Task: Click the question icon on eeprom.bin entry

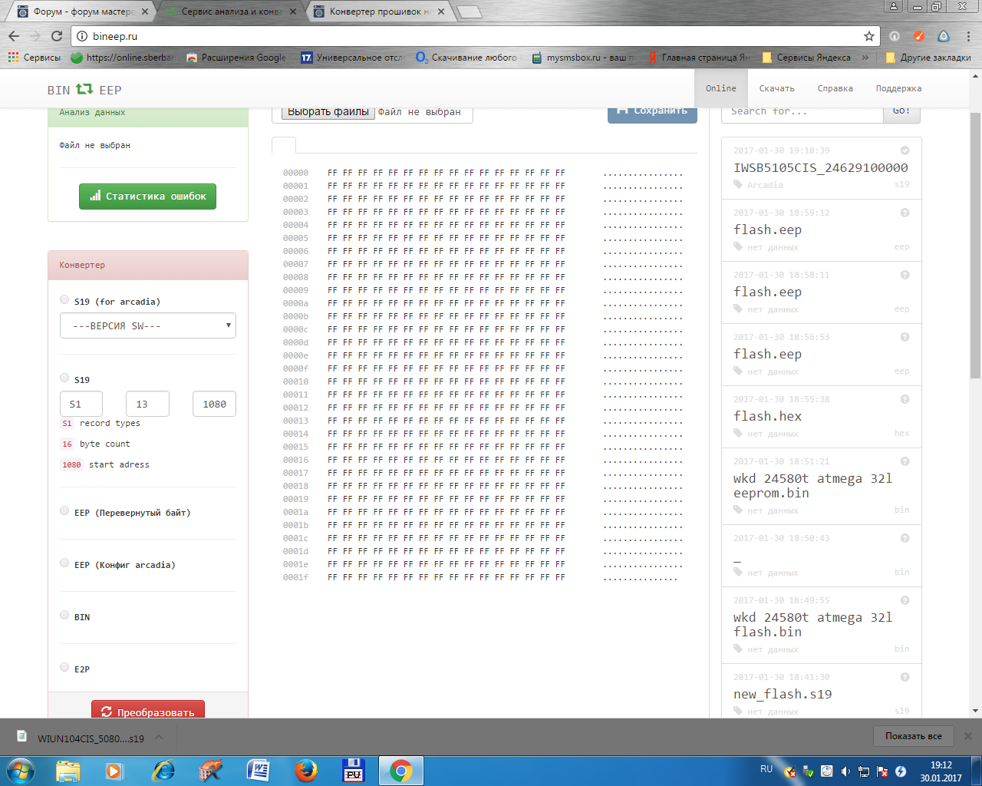Action: (x=905, y=461)
